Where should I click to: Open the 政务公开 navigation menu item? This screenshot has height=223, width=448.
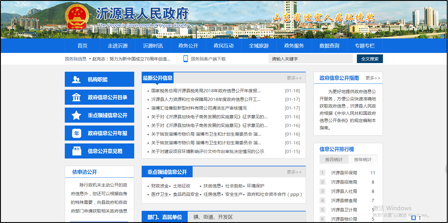(188, 46)
